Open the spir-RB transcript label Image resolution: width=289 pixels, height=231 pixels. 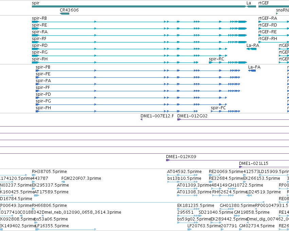point(39,18)
